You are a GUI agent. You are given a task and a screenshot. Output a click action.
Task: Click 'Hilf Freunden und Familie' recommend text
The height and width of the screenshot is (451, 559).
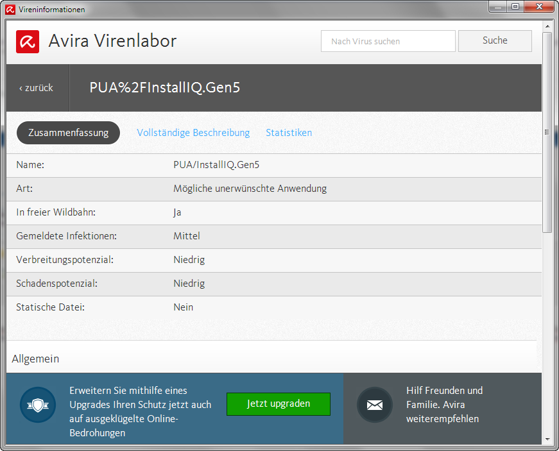coord(444,405)
